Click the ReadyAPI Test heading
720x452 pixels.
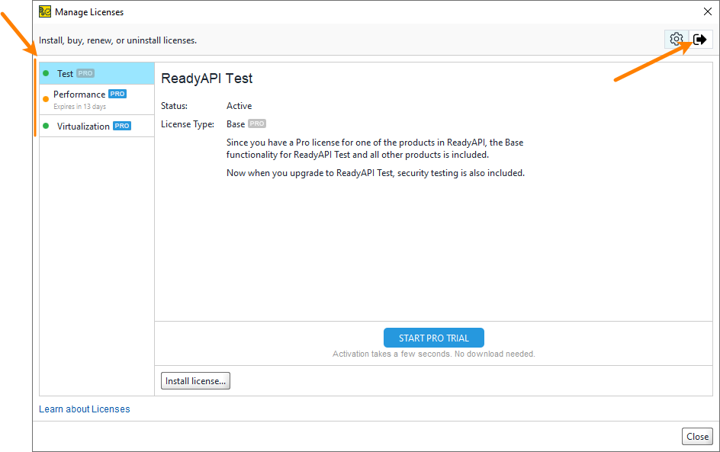point(207,79)
